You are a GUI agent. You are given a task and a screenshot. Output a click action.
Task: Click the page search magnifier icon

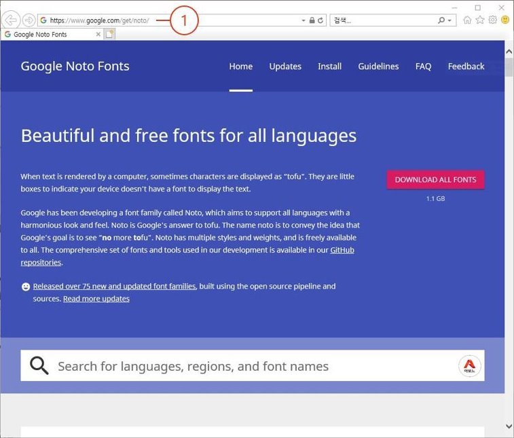point(39,365)
